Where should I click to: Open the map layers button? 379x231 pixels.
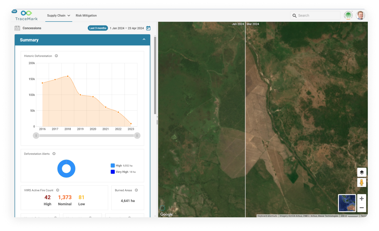(x=362, y=172)
